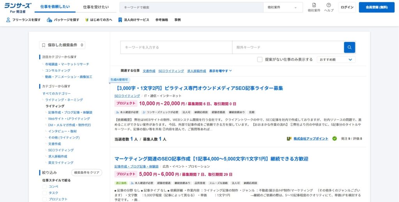The width and height of the screenshot is (399, 202).
Task: Click the はじめての方へ beginner icon
Action: tap(87, 20)
